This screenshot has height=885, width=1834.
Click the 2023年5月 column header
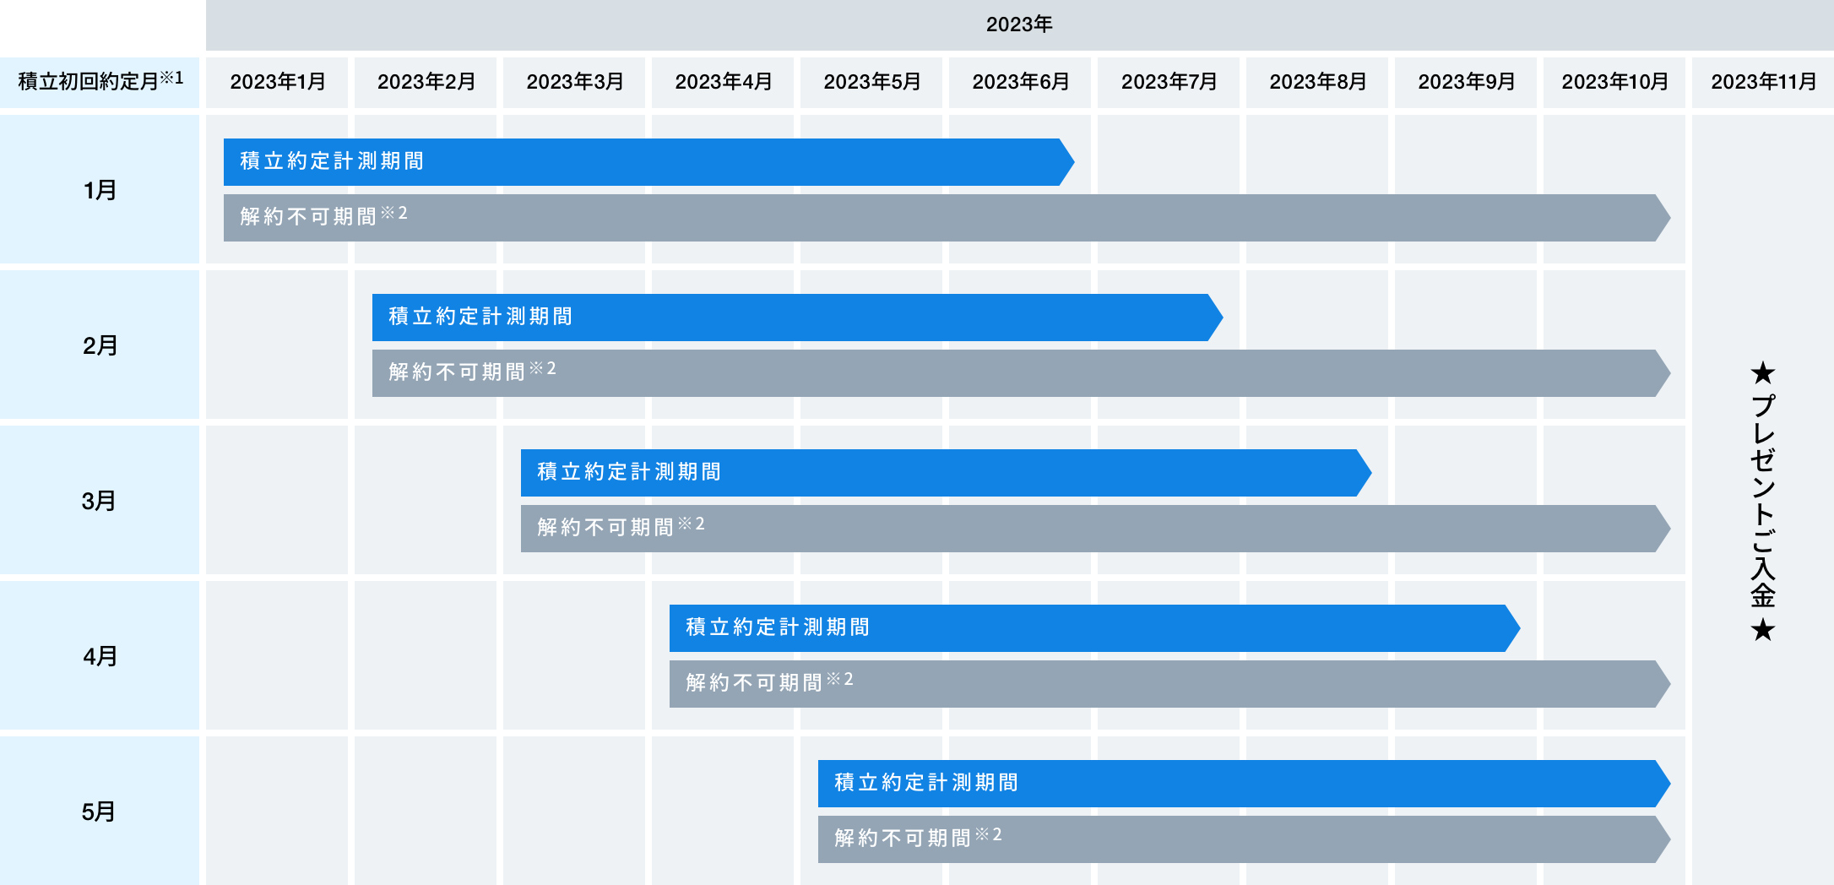click(x=871, y=82)
